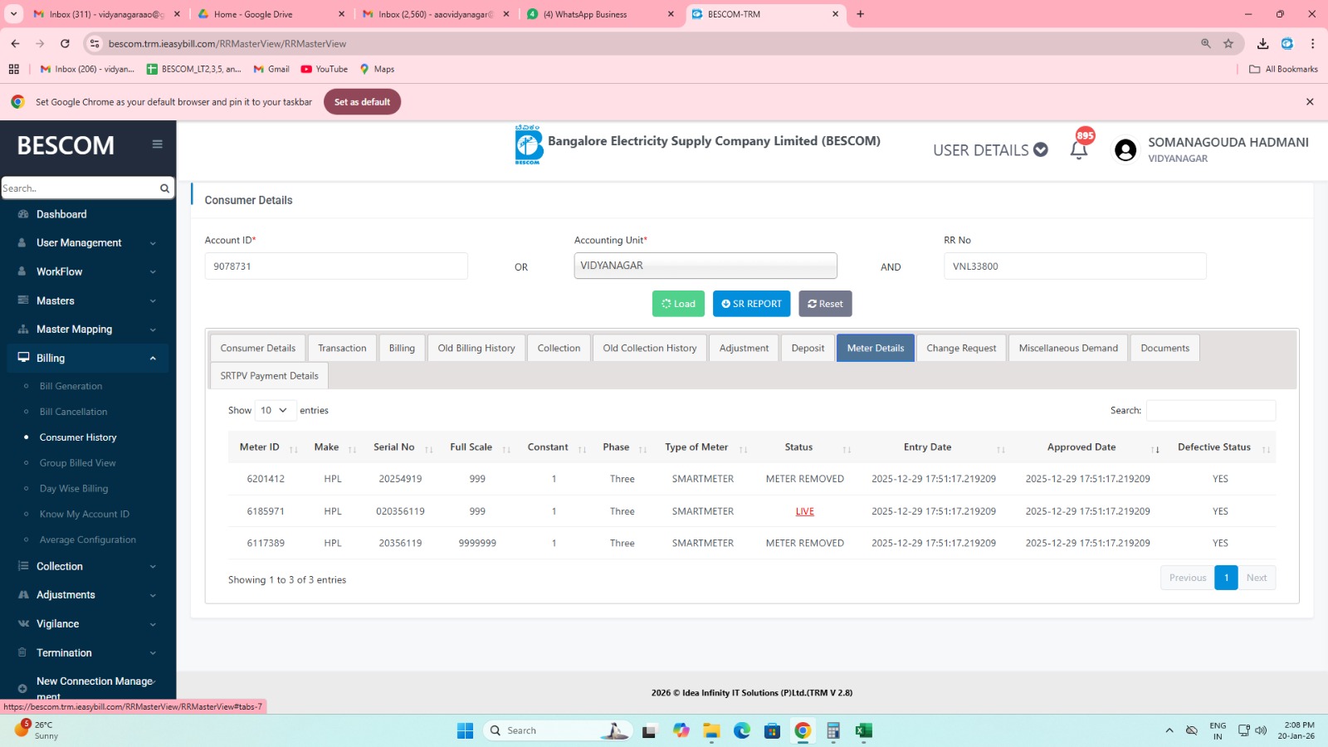Image resolution: width=1328 pixels, height=747 pixels.
Task: Open Chrome downloads icon
Action: click(x=1262, y=43)
